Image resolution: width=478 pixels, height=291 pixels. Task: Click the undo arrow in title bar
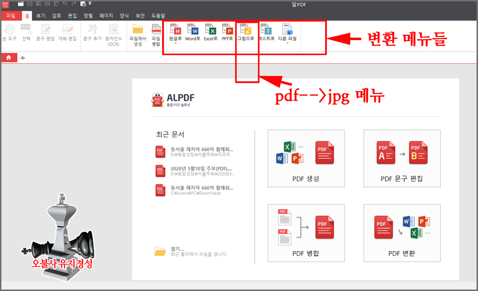[x=65, y=4]
